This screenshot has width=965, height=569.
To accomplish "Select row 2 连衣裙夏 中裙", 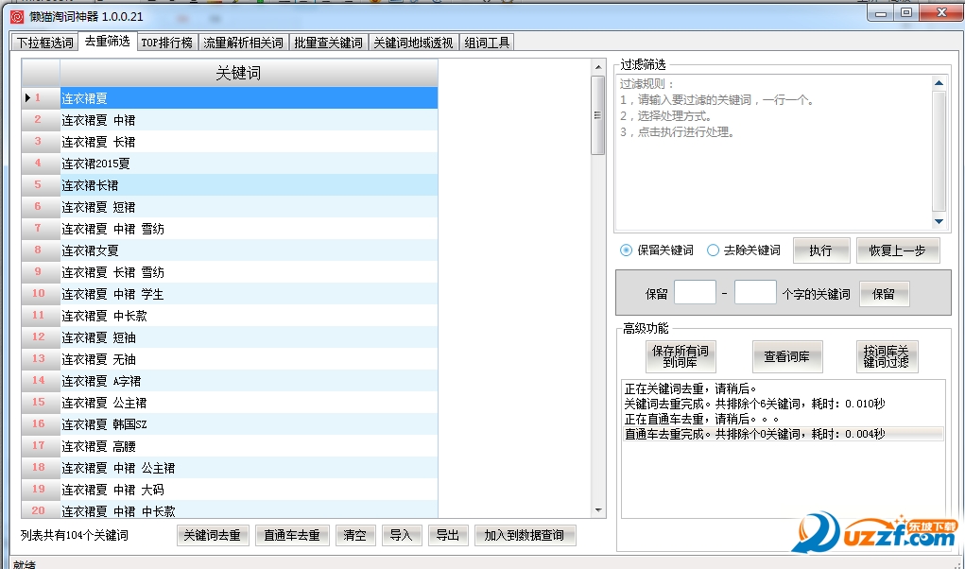I will pos(249,120).
